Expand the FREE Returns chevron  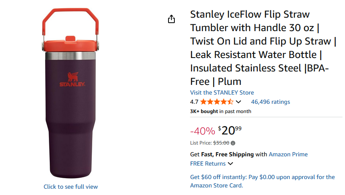coord(230,164)
